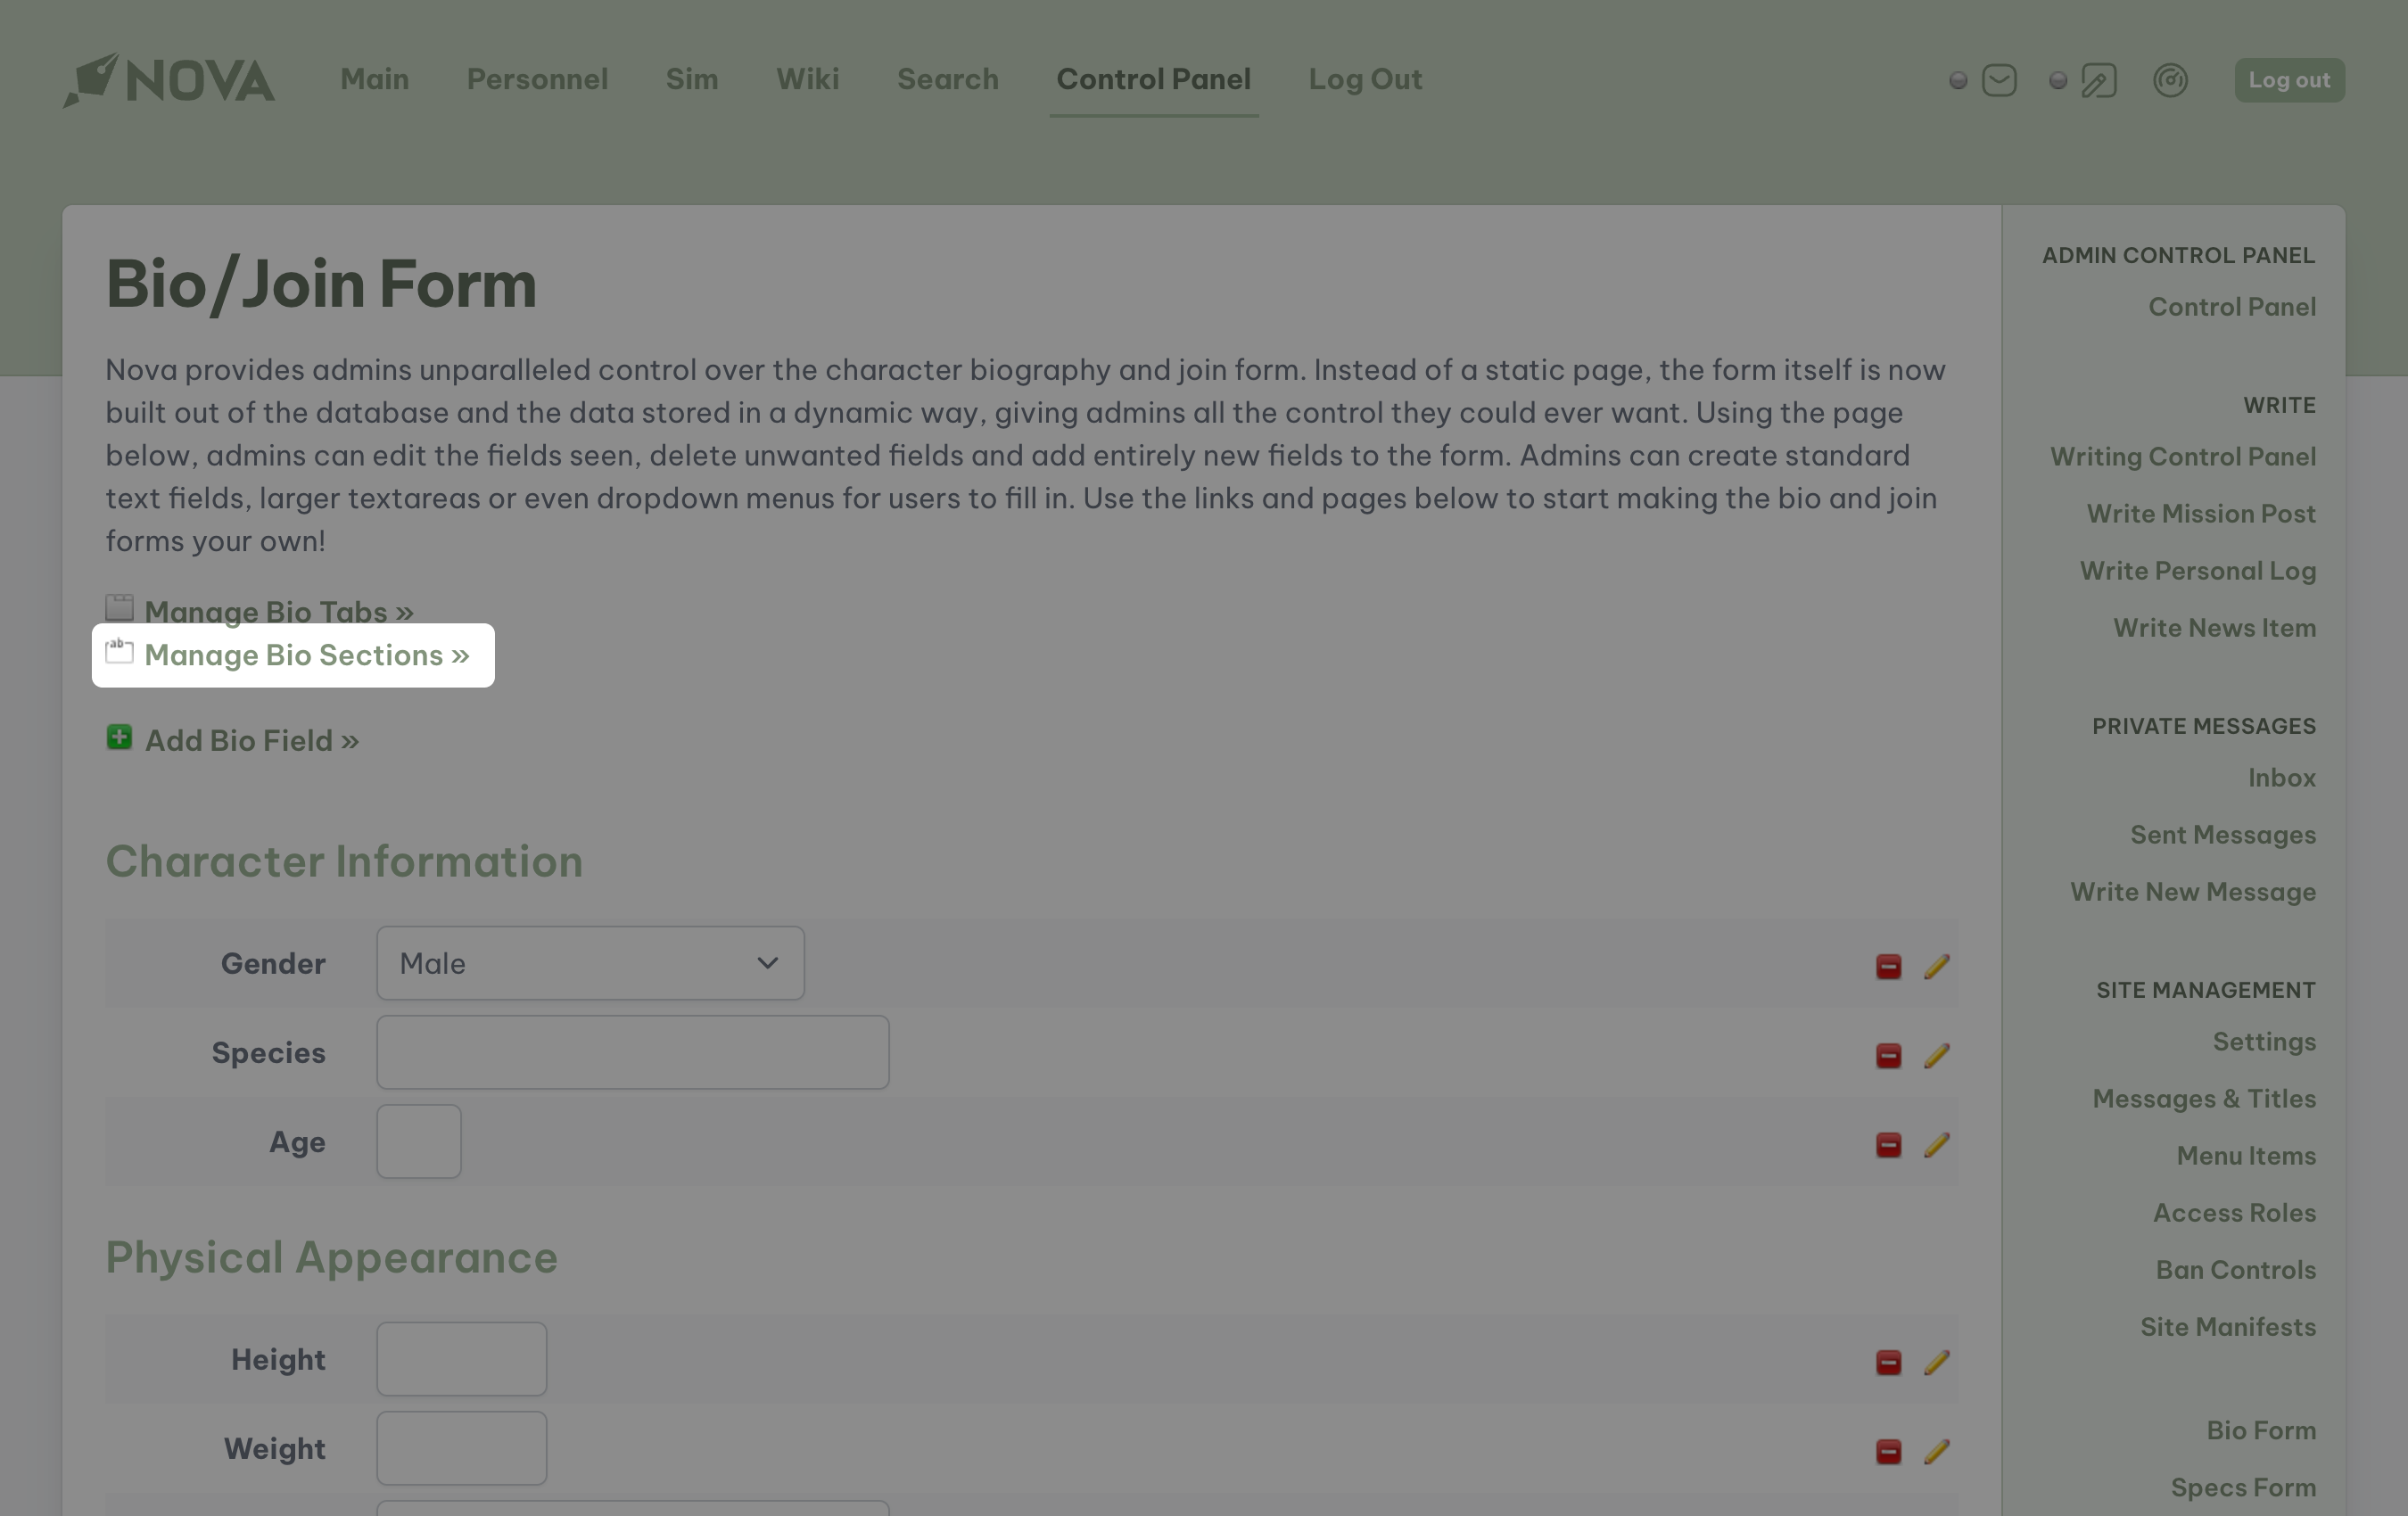Delete the Age field with red icon
This screenshot has height=1516, width=2408.
[1888, 1144]
